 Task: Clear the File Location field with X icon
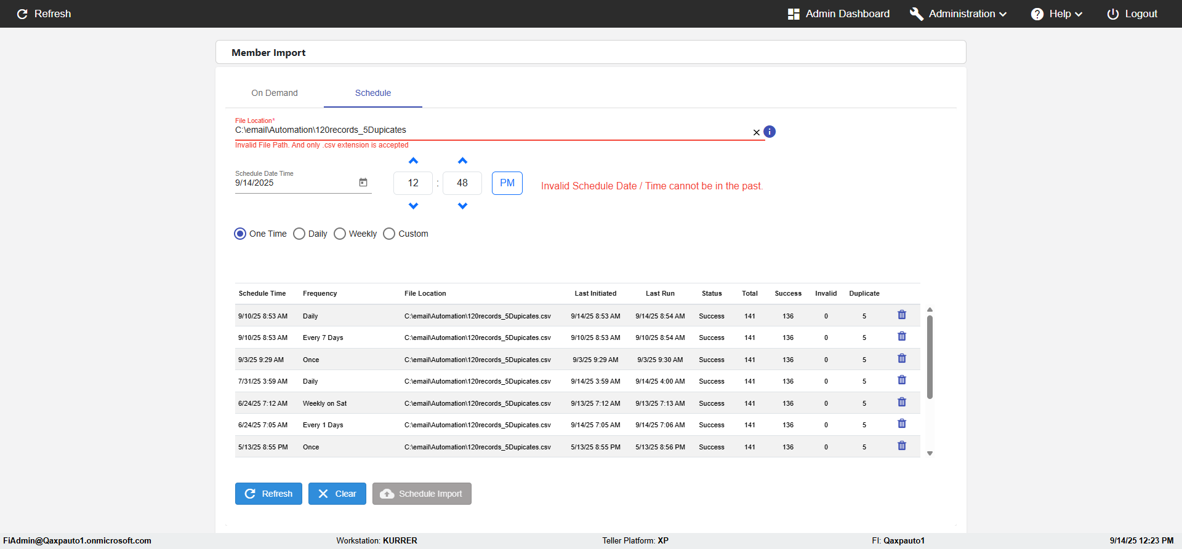tap(756, 132)
